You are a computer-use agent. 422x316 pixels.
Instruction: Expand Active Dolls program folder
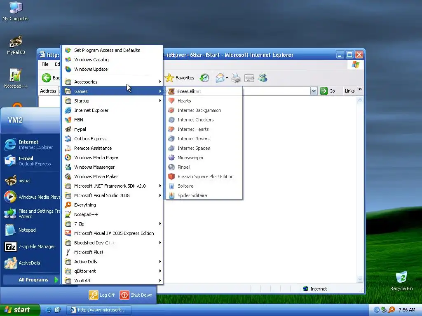tap(113, 262)
